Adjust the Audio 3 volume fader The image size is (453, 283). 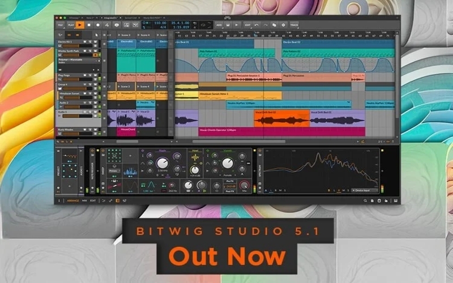pyautogui.click(x=78, y=116)
